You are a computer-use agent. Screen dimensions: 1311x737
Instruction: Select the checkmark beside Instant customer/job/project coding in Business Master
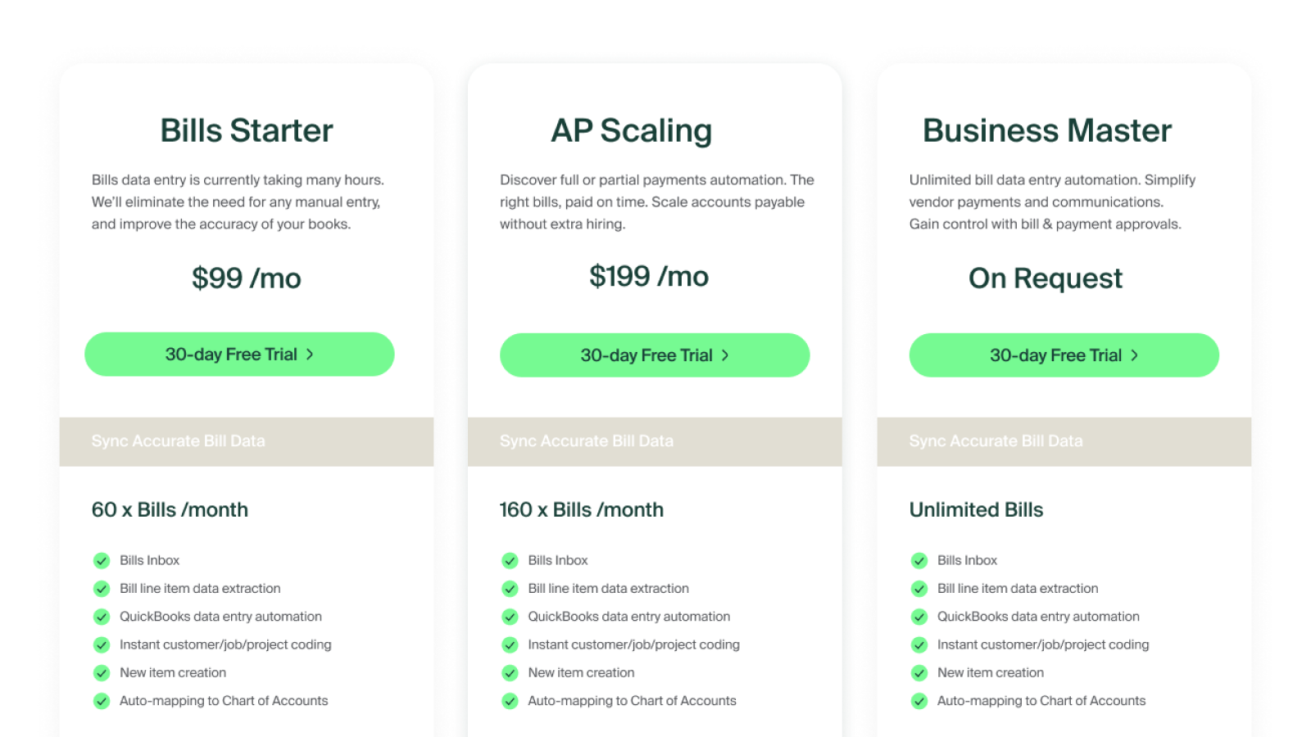(x=919, y=644)
